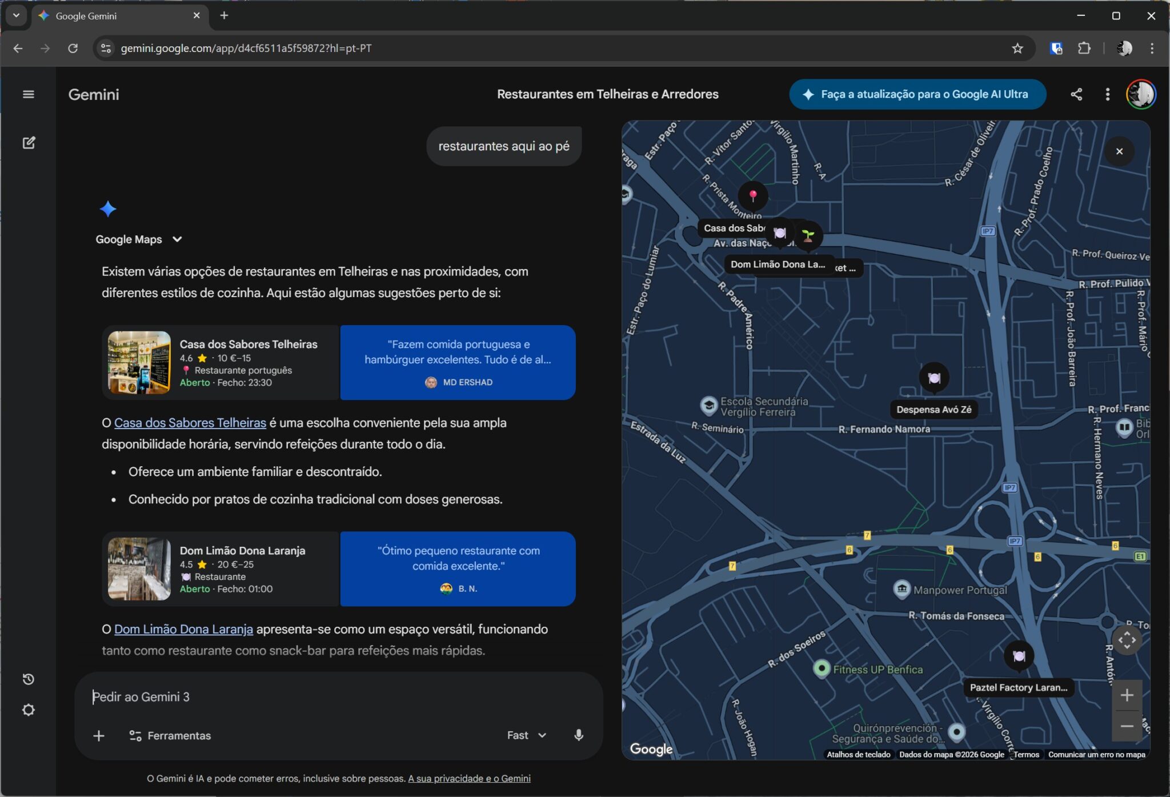The image size is (1170, 797).
Task: Open the Dom Limão Dona Laranja photo thumbnail
Action: point(139,568)
